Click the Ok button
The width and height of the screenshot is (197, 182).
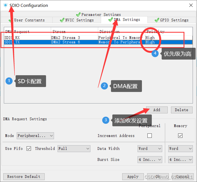point(158,177)
